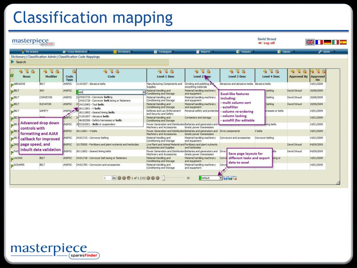Filter the Level 4 Desc column

271,71
